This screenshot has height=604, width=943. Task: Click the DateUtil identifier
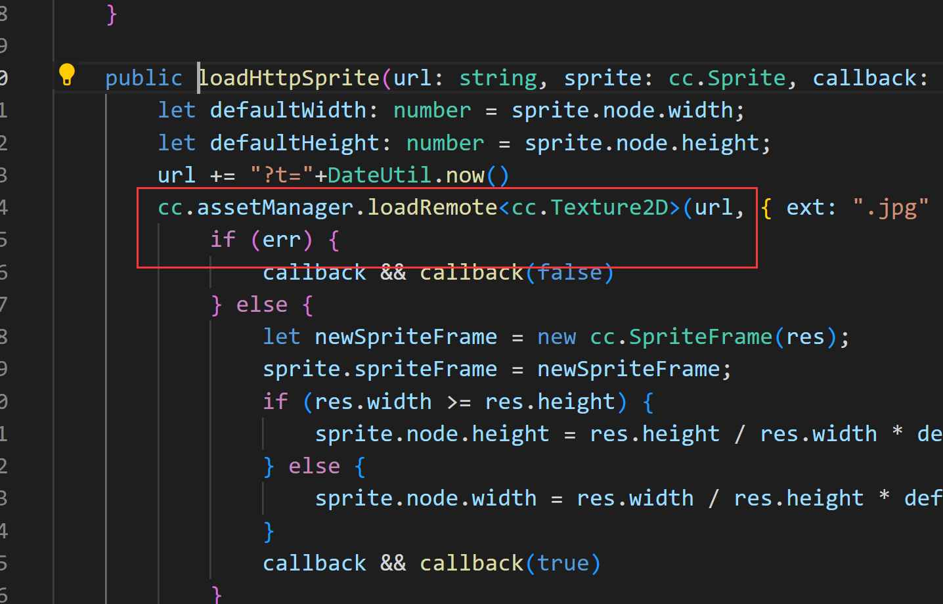click(x=380, y=175)
